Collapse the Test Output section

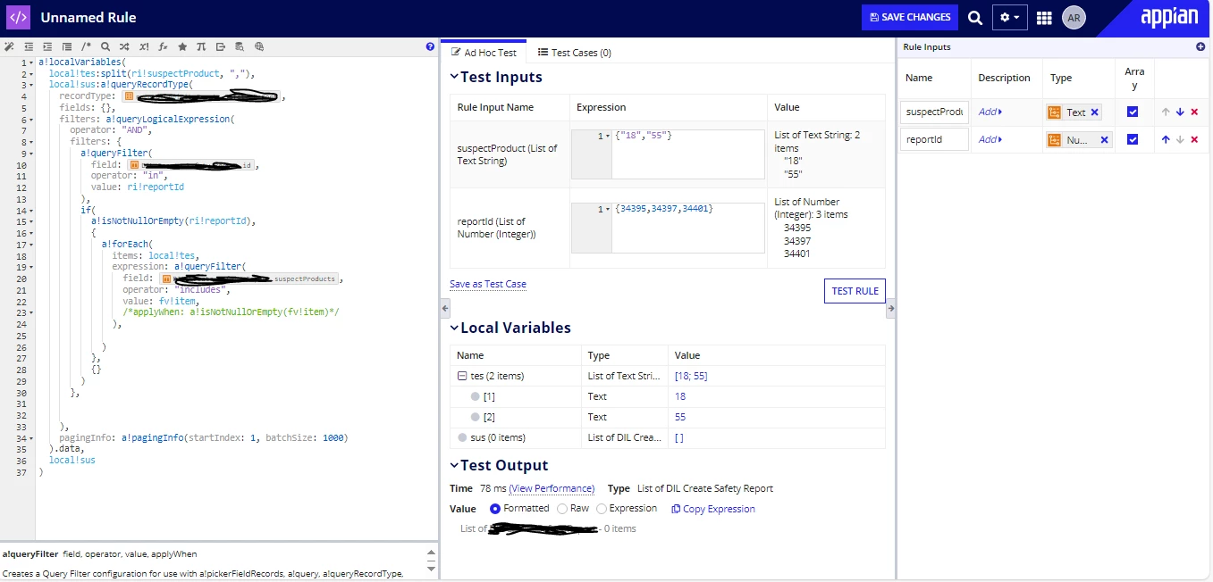tap(454, 466)
